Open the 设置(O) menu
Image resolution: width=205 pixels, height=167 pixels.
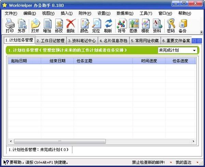104,13
